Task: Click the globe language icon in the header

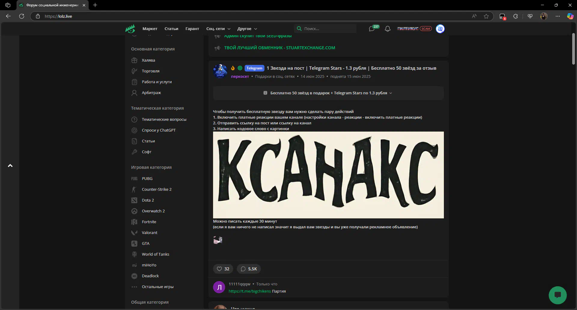Action: coord(440,29)
